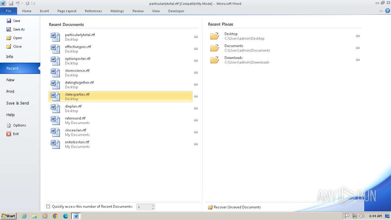
Task: Open Word Options
Action: coord(16,125)
